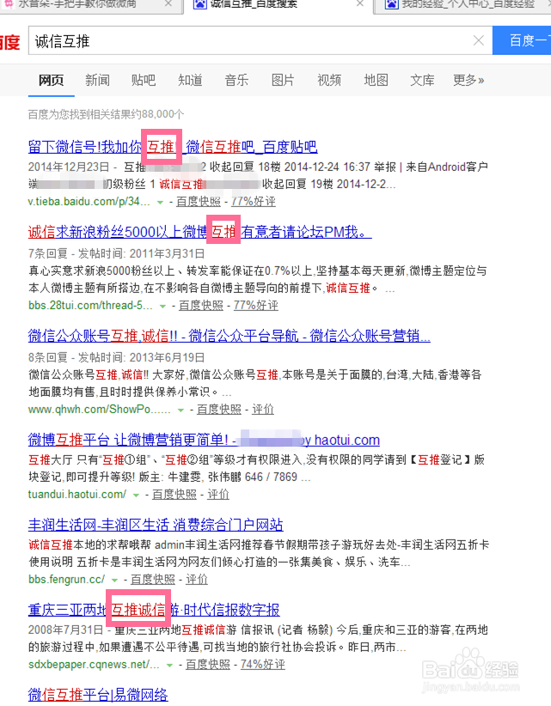Click the paw favicon of 诚信互推 tab
The height and width of the screenshot is (706, 551).
pyautogui.click(x=199, y=4)
